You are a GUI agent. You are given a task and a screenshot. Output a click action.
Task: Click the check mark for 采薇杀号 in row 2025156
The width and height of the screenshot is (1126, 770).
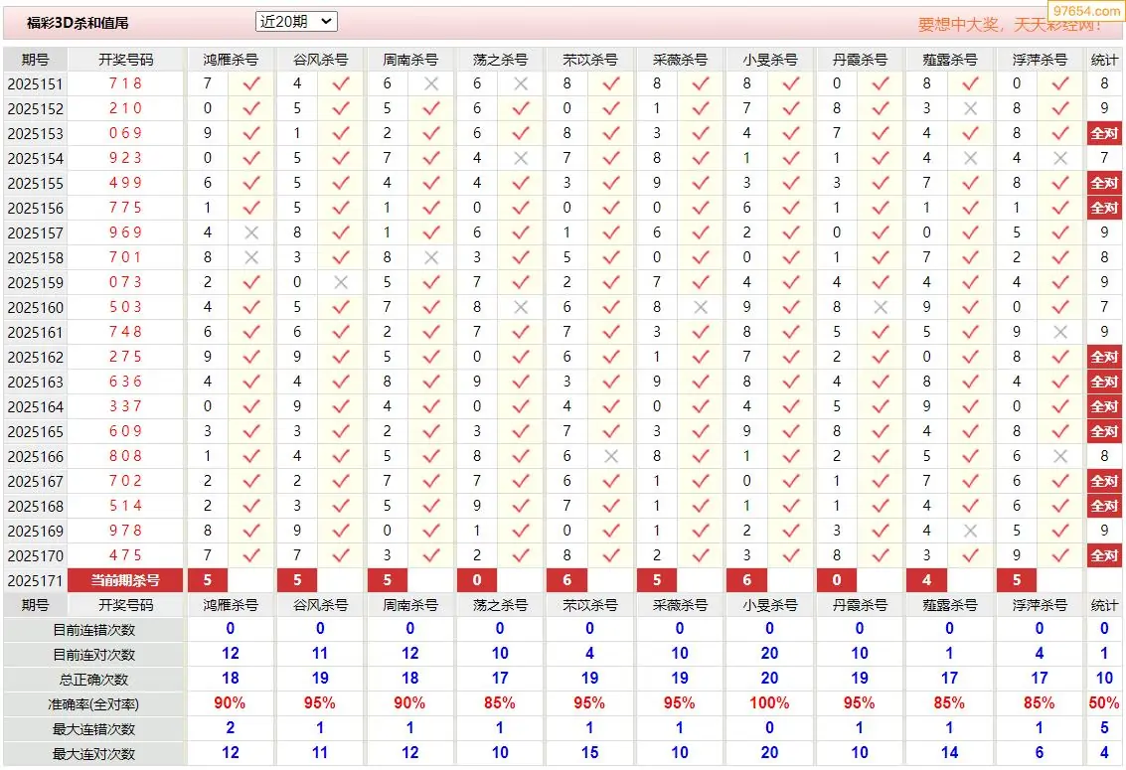pyautogui.click(x=701, y=208)
